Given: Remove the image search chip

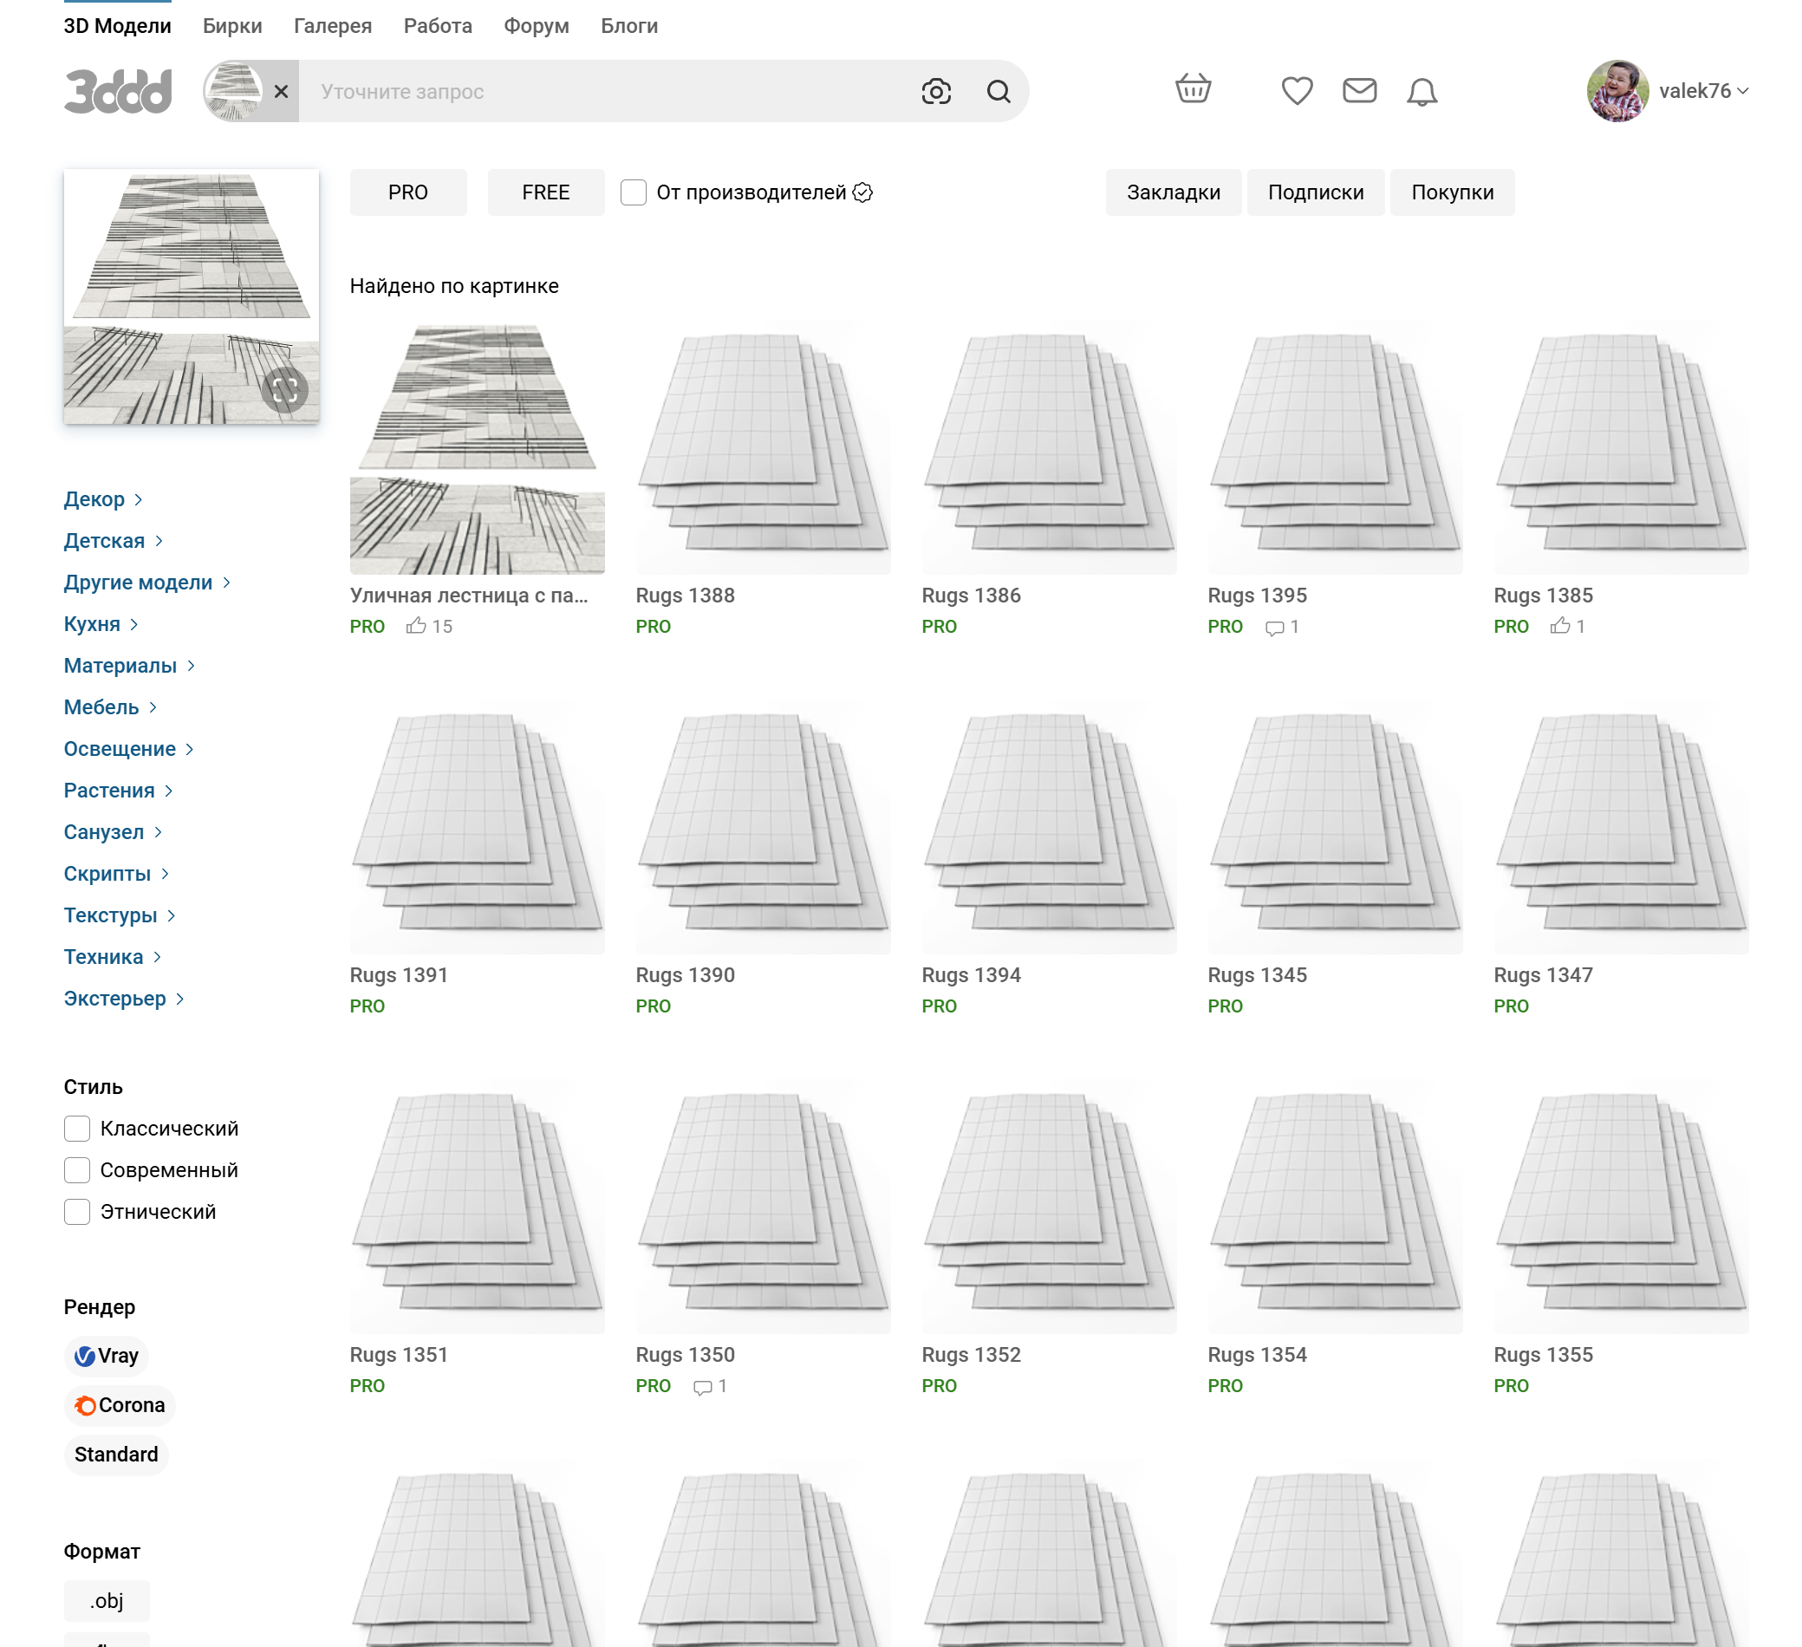Looking at the screenshot, I should (x=281, y=91).
